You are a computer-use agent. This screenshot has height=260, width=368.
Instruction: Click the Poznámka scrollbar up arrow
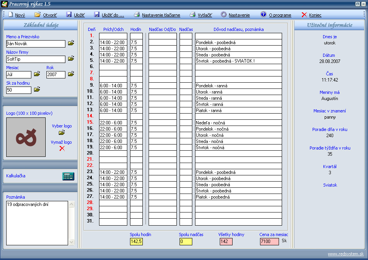tap(72, 204)
